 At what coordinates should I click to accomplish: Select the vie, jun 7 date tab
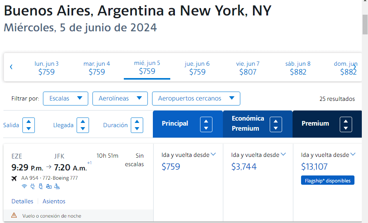tap(248, 68)
